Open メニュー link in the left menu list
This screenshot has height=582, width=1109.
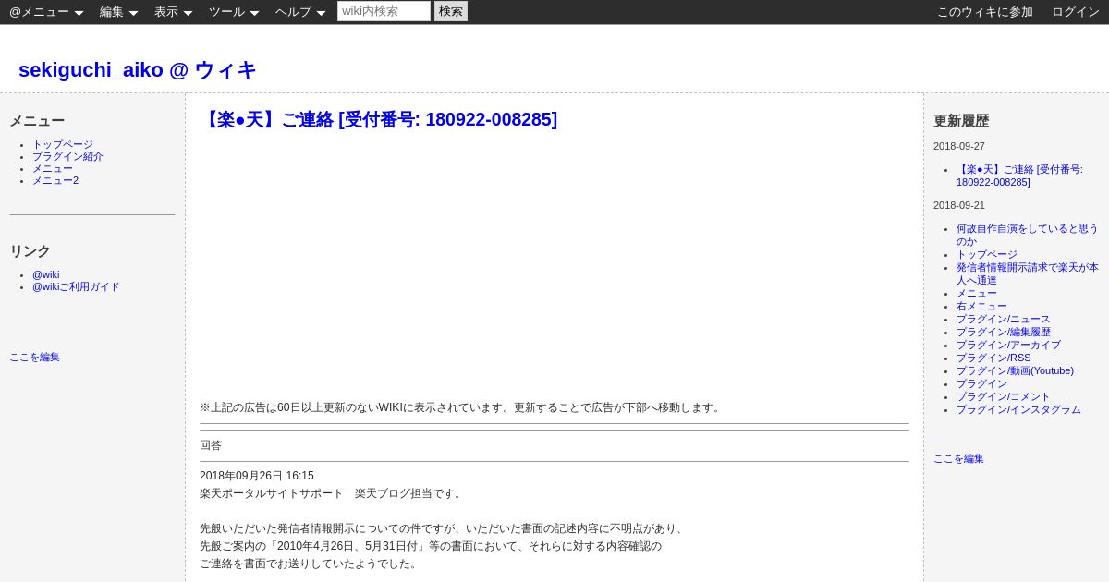(53, 169)
